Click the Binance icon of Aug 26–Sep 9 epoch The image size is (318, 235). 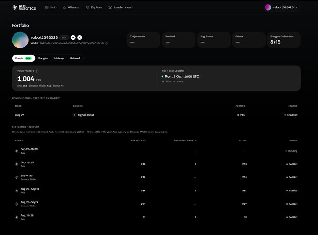[17, 204]
